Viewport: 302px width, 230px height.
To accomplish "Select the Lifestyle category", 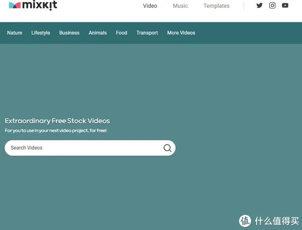I will [41, 33].
